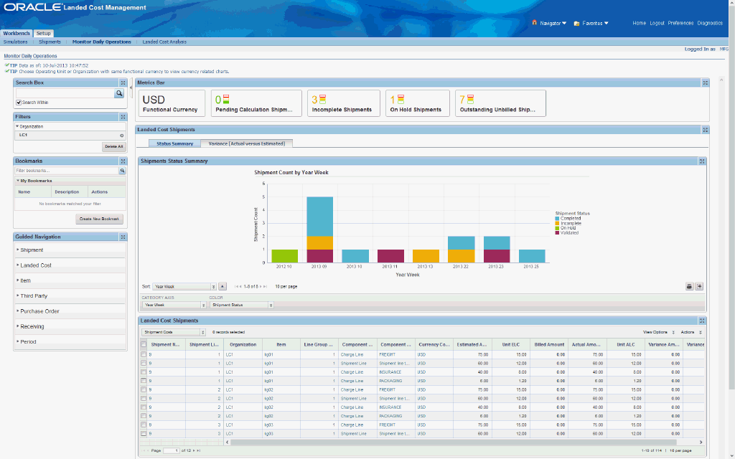The height and width of the screenshot is (459, 735).
Task: Open the Sort Year Week dropdown
Action: [184, 287]
